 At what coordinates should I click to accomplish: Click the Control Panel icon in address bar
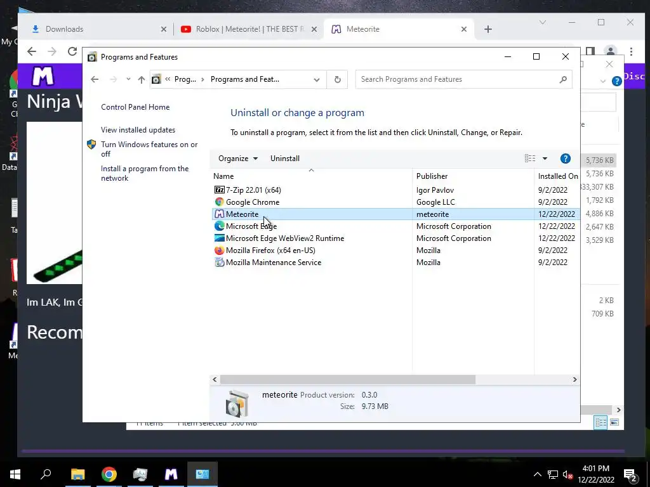(156, 79)
